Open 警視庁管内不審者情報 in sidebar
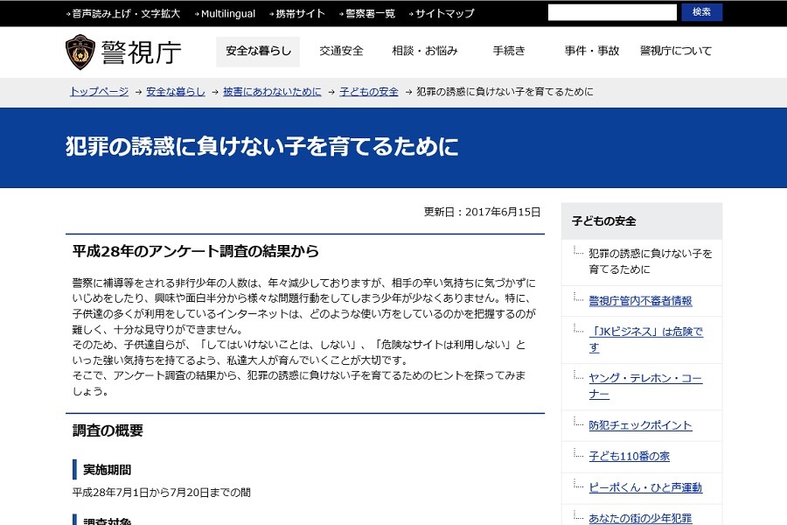 click(641, 300)
